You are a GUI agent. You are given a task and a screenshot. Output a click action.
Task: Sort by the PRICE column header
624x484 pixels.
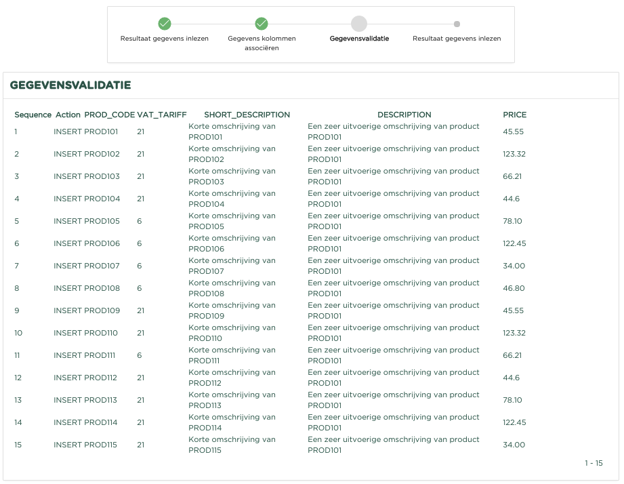point(514,115)
